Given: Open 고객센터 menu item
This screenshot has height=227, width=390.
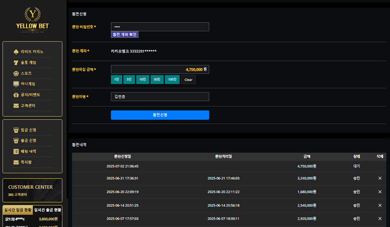Looking at the screenshot, I should [x=28, y=106].
